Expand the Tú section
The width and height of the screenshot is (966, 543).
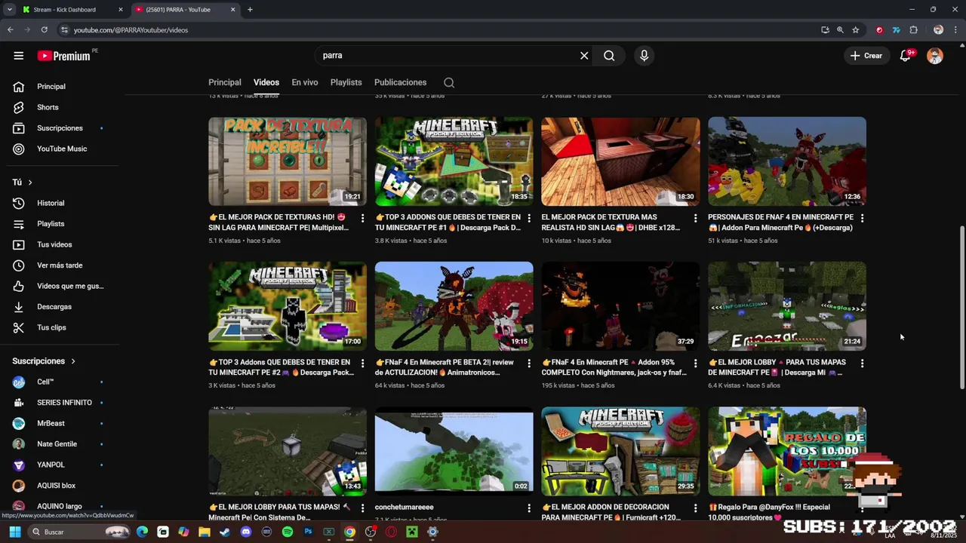pos(23,183)
